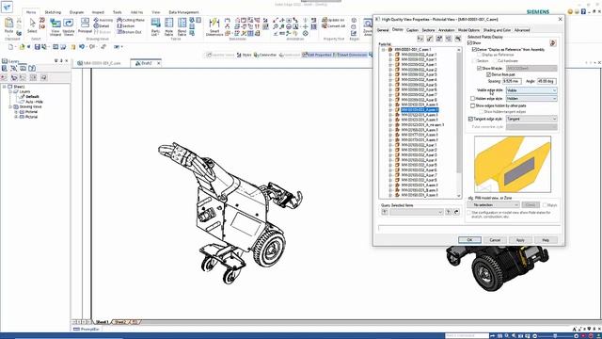This screenshot has width=602, height=339.
Task: Choose the Principal view tool
Action: click(85, 25)
